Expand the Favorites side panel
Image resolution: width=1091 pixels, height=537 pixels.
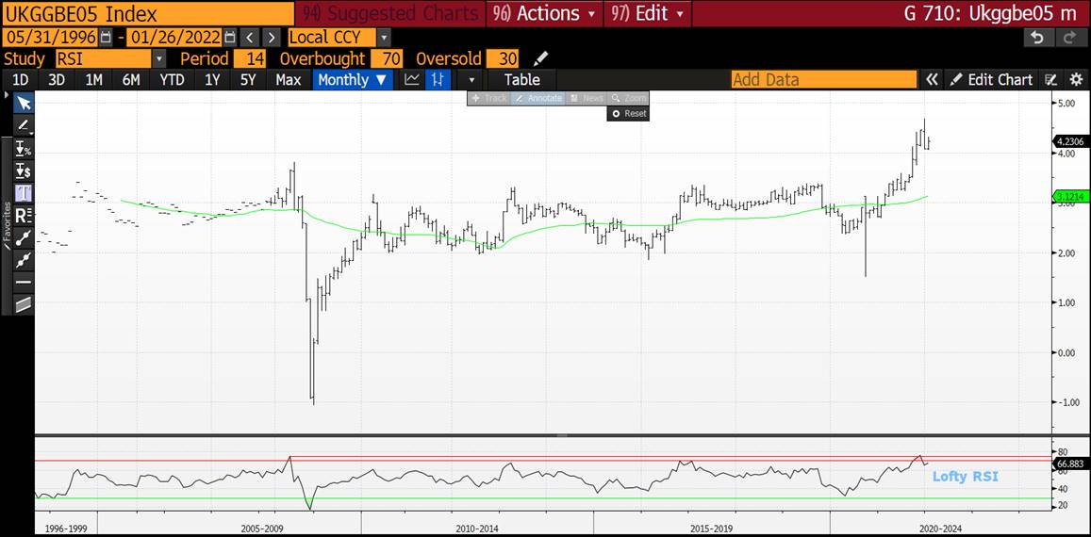pyautogui.click(x=7, y=226)
